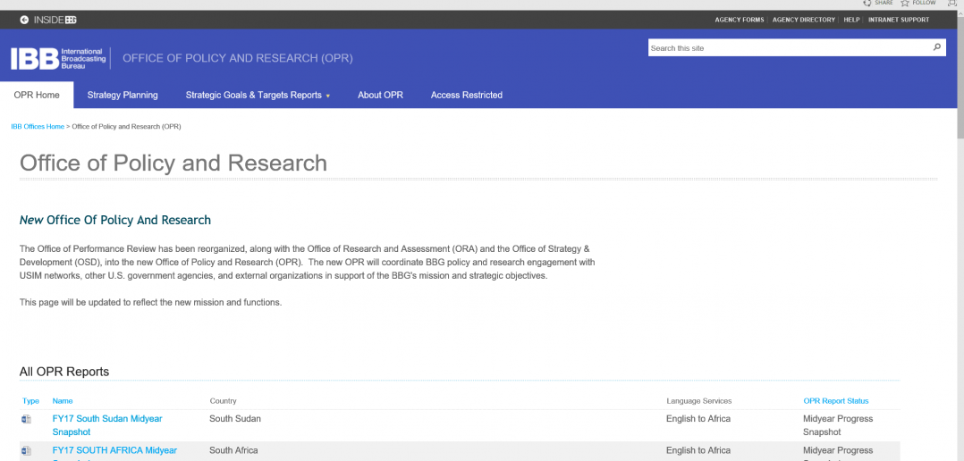This screenshot has height=461, width=964.
Task: Click the Share icon at top right
Action: click(867, 3)
